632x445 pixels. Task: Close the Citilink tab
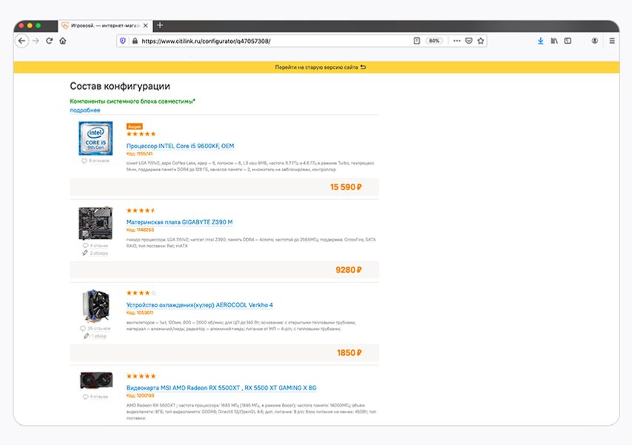pyautogui.click(x=146, y=25)
